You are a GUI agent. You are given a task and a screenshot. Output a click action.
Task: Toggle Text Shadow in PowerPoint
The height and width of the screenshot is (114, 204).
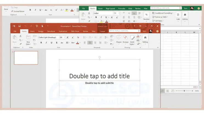click(x=57, y=43)
